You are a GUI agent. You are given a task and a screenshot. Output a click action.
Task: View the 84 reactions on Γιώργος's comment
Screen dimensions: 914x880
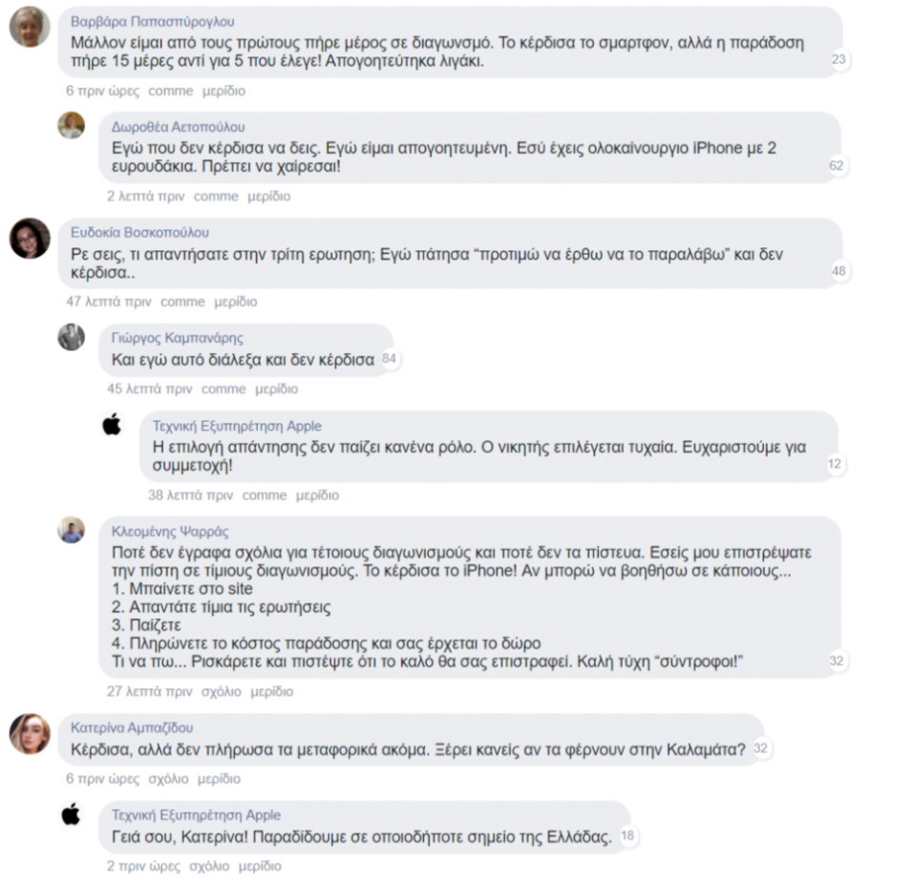click(x=389, y=358)
